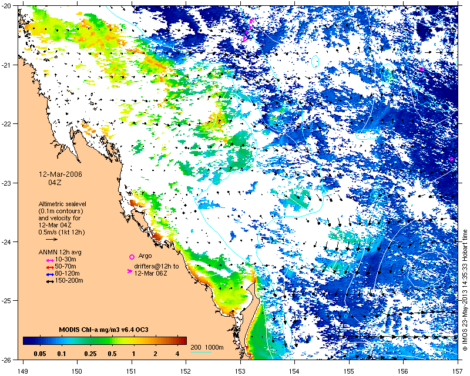Click the dark red end of Chl-a colorbar
The height and width of the screenshot is (376, 470).
182,341
